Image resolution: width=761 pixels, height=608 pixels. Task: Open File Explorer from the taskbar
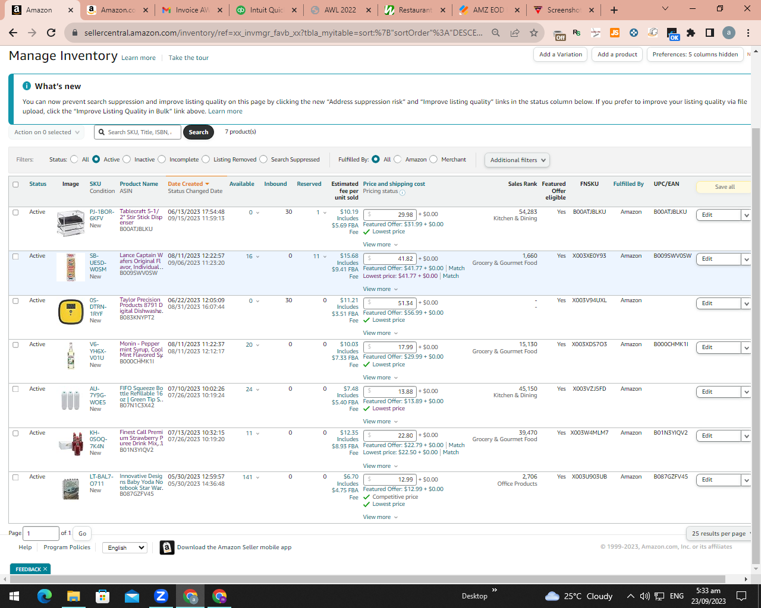[73, 596]
